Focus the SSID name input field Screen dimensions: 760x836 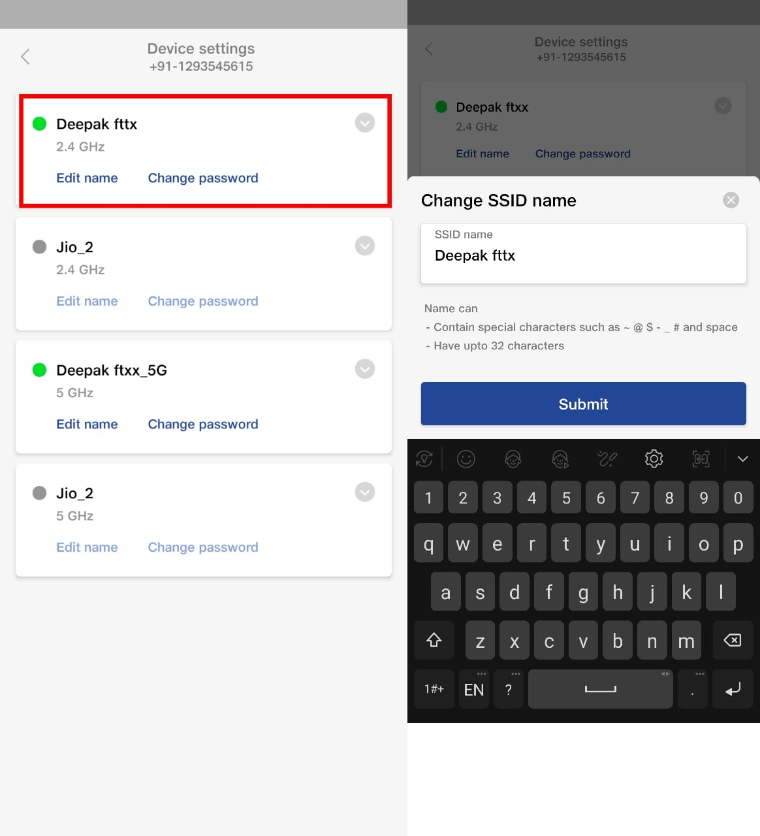(x=583, y=253)
